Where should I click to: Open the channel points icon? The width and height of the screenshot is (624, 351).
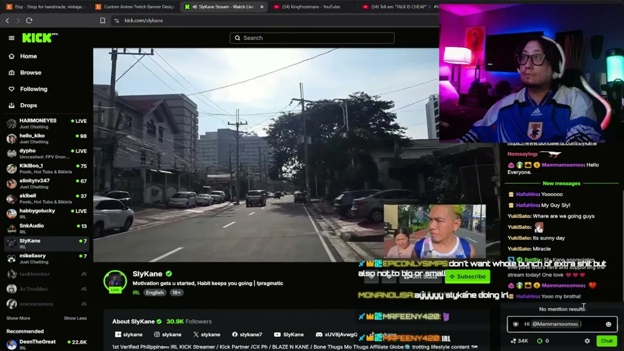[x=513, y=341]
